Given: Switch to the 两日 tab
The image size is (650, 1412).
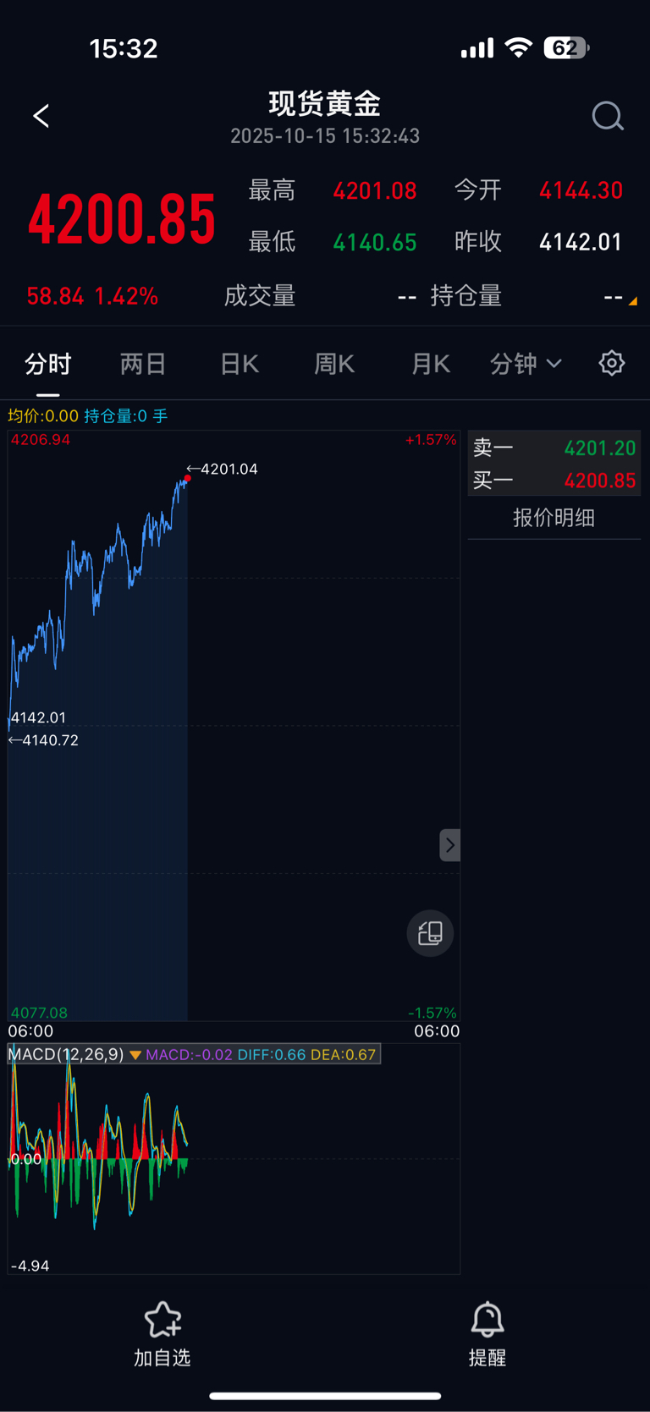Looking at the screenshot, I should [143, 364].
